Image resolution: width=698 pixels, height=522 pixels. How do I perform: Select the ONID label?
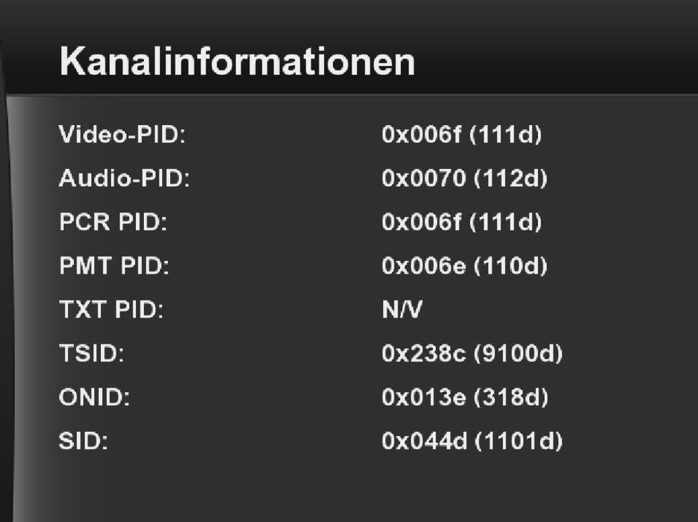coord(94,398)
